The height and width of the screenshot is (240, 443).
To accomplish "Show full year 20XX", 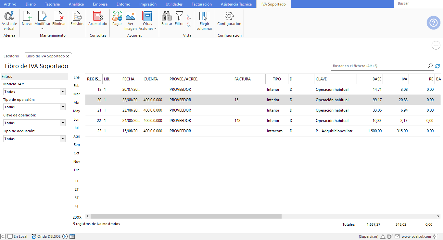I will pos(77,217).
